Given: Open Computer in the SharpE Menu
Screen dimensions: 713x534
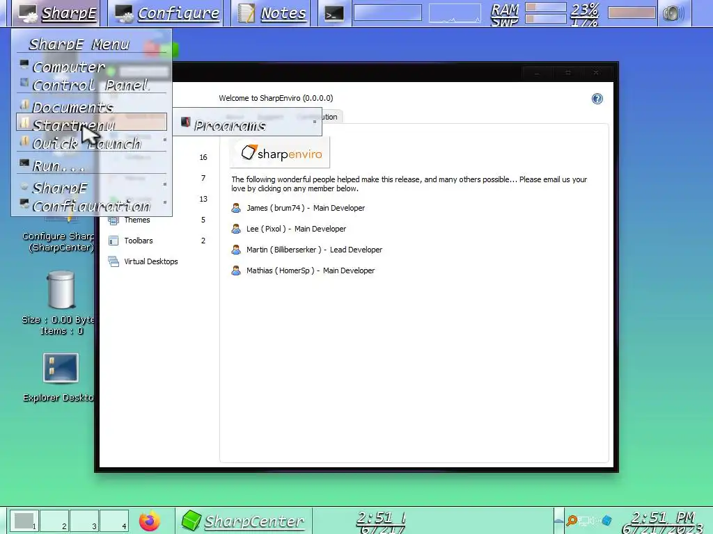Looking at the screenshot, I should pos(92,67).
